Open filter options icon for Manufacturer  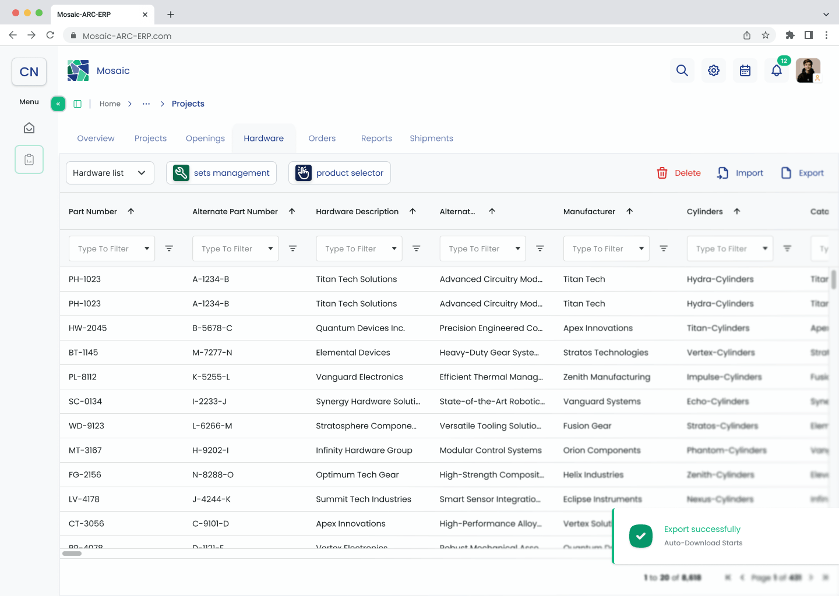(664, 249)
